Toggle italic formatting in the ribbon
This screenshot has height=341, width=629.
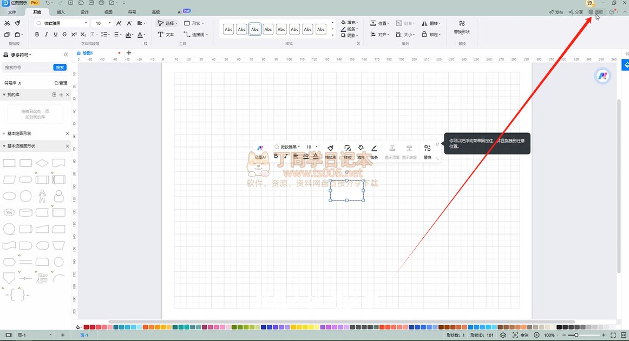46,35
